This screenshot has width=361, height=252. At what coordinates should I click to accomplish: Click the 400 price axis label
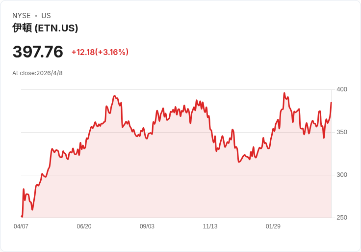click(342, 89)
